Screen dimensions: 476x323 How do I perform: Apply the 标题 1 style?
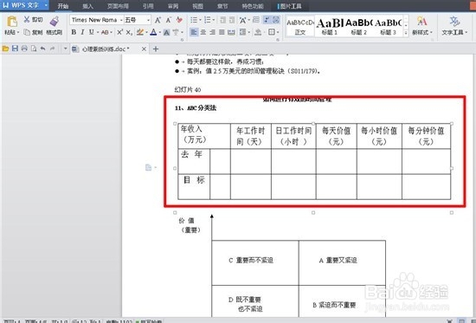click(330, 26)
